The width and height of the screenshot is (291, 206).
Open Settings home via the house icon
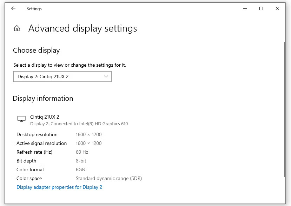(17, 28)
